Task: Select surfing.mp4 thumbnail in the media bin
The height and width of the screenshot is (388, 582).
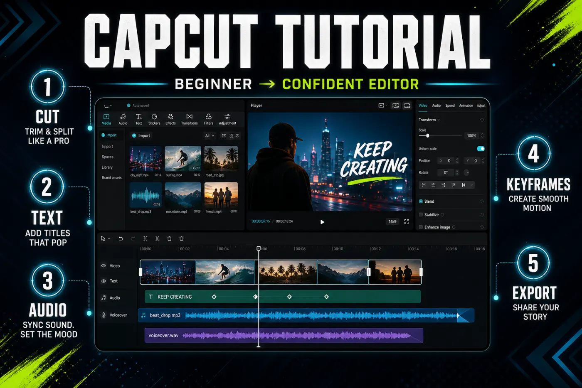Action: pos(183,159)
